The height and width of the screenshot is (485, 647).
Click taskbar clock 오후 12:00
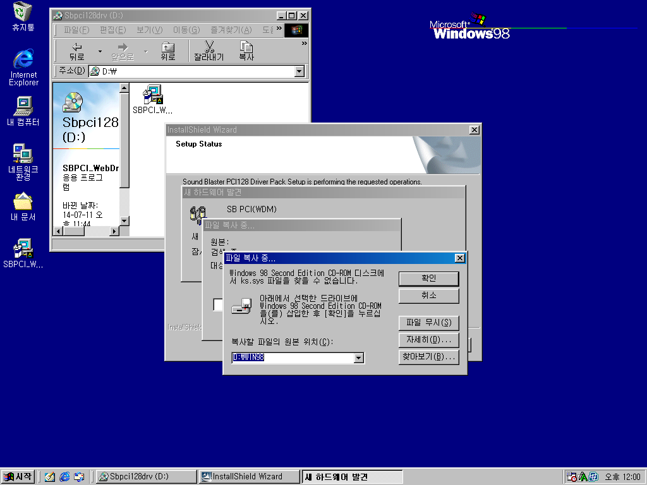(x=622, y=477)
